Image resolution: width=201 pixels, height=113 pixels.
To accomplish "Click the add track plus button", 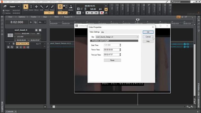I will point(31,22).
